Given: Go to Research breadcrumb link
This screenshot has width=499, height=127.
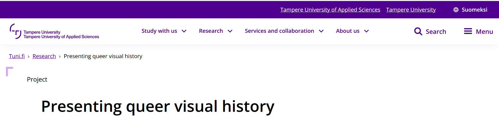Looking at the screenshot, I should point(44,56).
